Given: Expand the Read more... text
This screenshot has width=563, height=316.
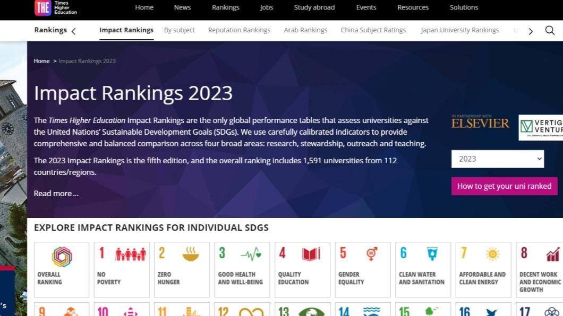Looking at the screenshot, I should (x=56, y=194).
